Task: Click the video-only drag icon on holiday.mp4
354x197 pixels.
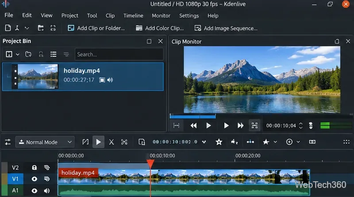Action: tap(102, 80)
